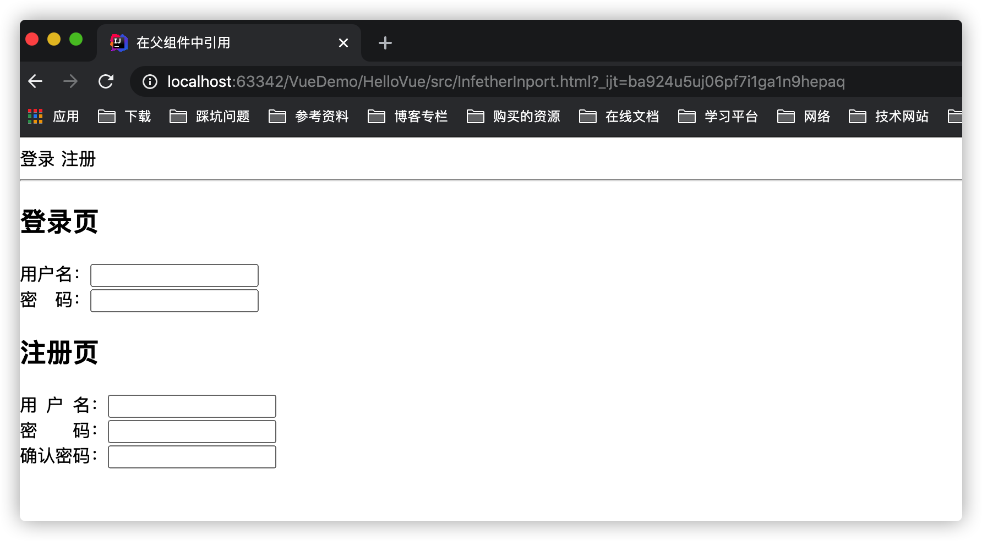
Task: Select the 在父组件中引用 browser tab
Action: click(x=229, y=43)
